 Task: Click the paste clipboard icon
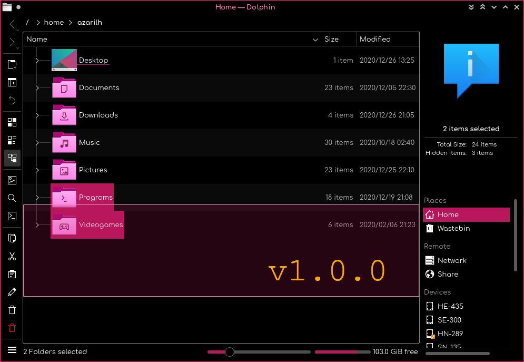(x=12, y=274)
